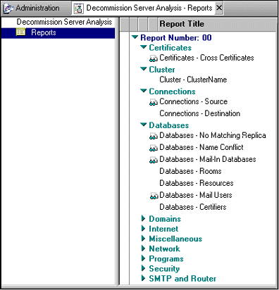Switch to the Administration tab
Image resolution: width=279 pixels, height=290 pixels.
[x=35, y=8]
